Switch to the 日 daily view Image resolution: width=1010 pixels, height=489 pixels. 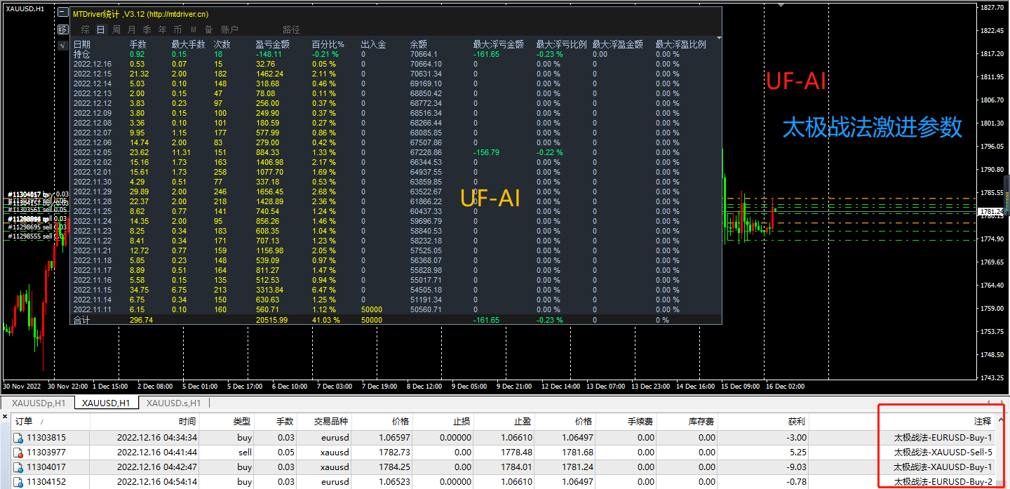click(100, 29)
